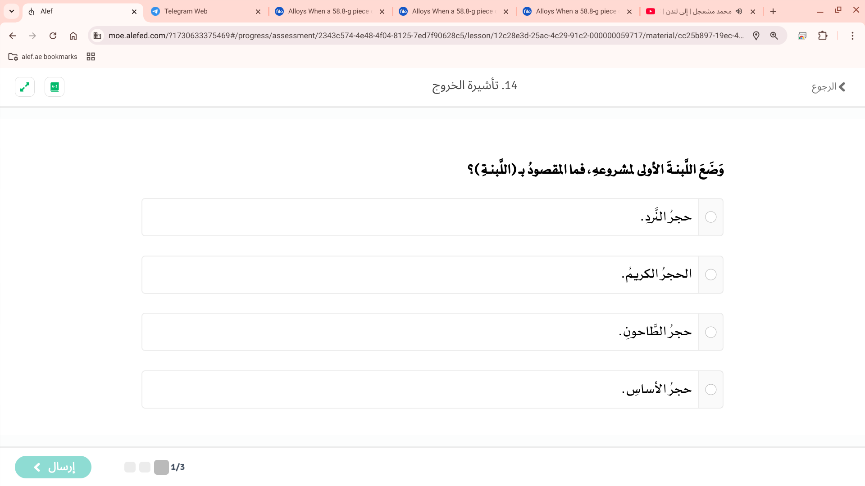
Task: Go to browser home page icon
Action: (x=73, y=36)
